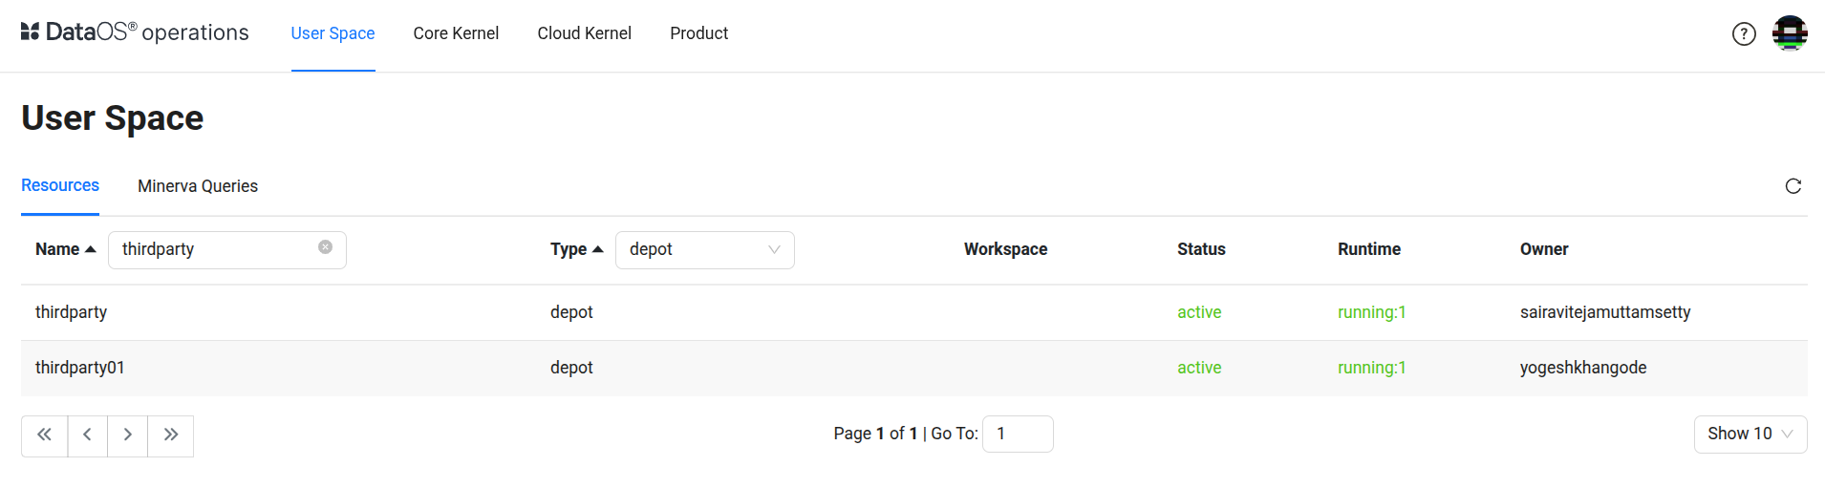Select the thirdparty depot resource

72,312
